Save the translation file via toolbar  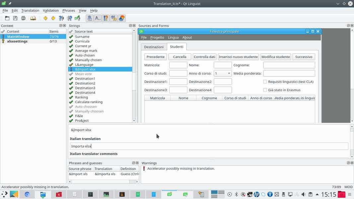point(15,18)
